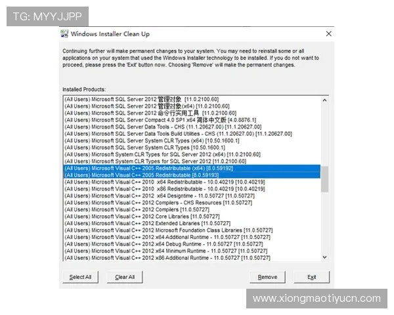Select System CLR Types for SQL Server 2012 (x64)
The image size is (394, 315).
point(192,154)
